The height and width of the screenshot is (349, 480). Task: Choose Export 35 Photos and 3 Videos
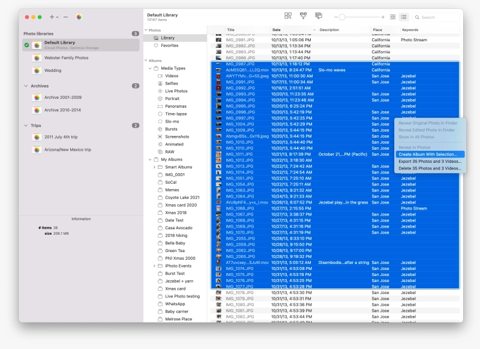(x=430, y=161)
